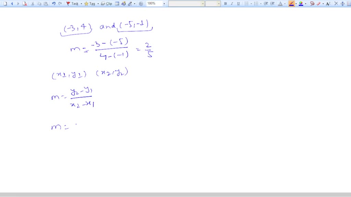Paste from the clipboard

45,3
